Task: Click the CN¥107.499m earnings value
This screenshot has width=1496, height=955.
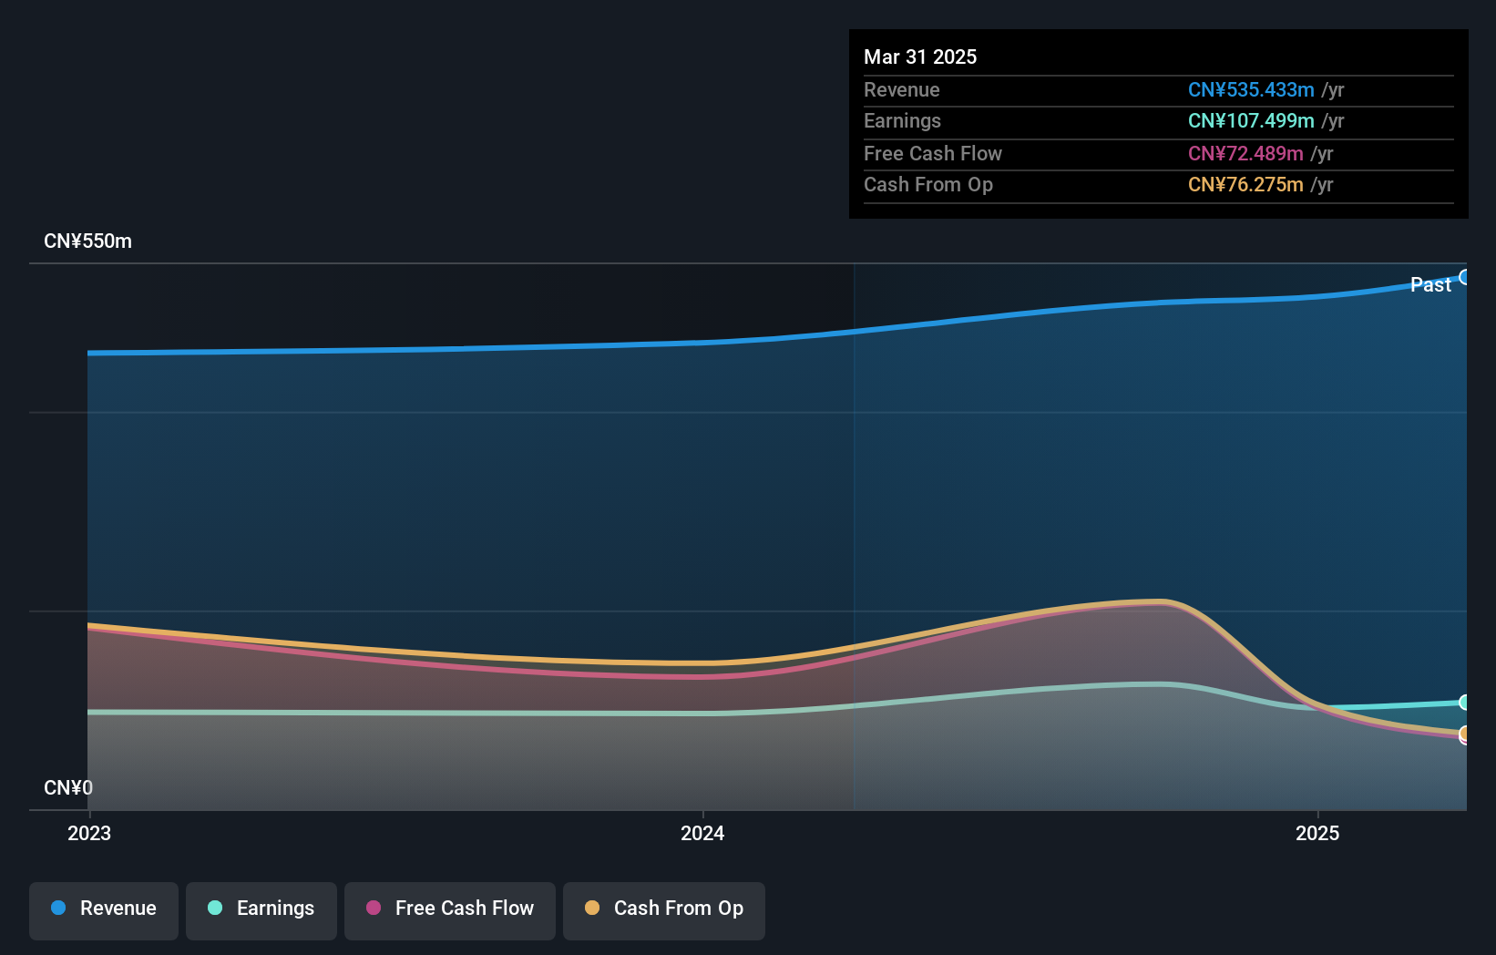Action: point(1251,120)
